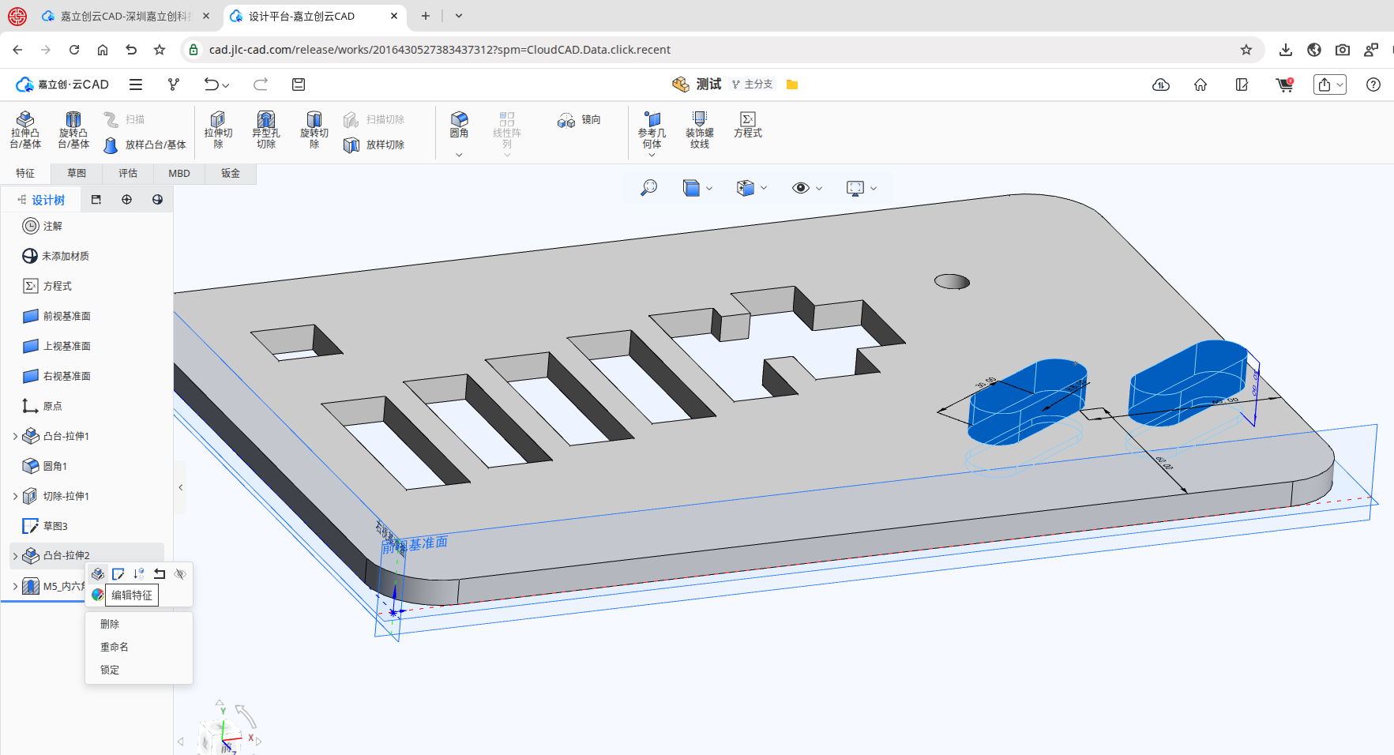Expand the dropdown under 参考几何体

click(x=652, y=155)
